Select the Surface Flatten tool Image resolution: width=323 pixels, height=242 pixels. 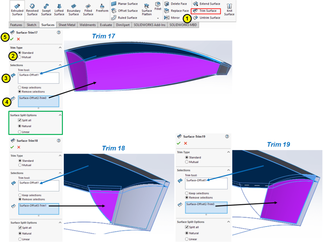point(147,9)
